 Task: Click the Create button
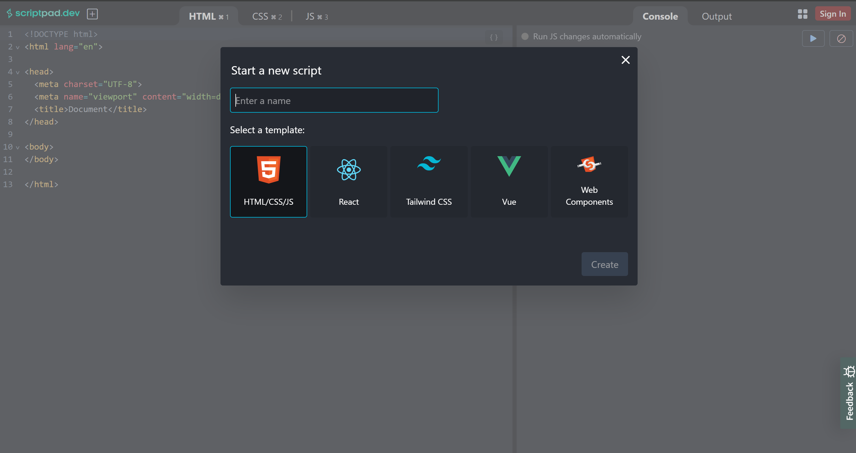(605, 264)
